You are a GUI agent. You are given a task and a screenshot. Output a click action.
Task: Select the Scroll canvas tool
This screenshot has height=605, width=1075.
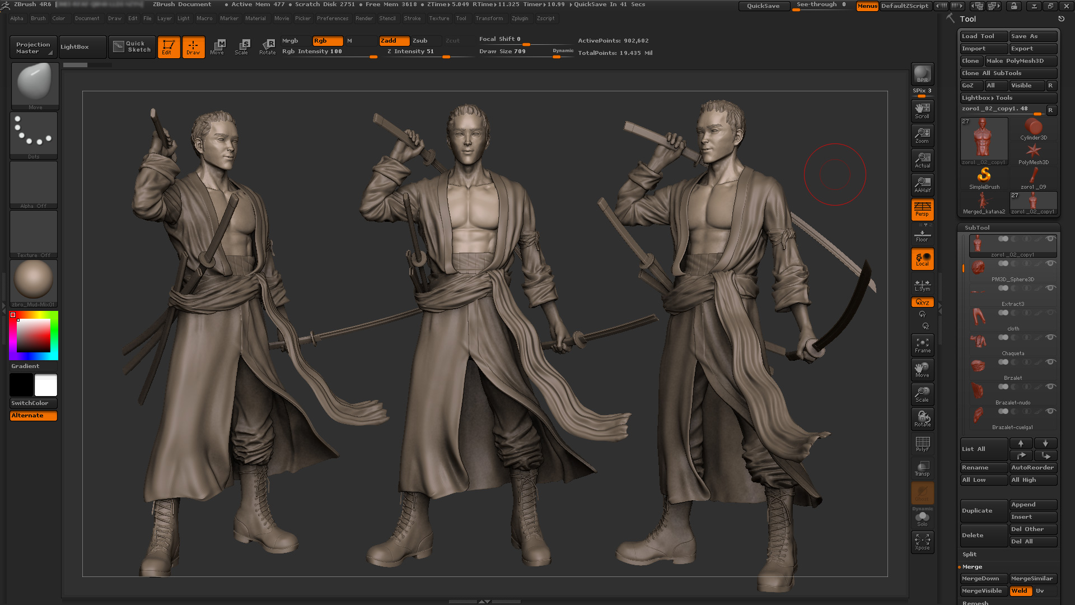click(922, 110)
